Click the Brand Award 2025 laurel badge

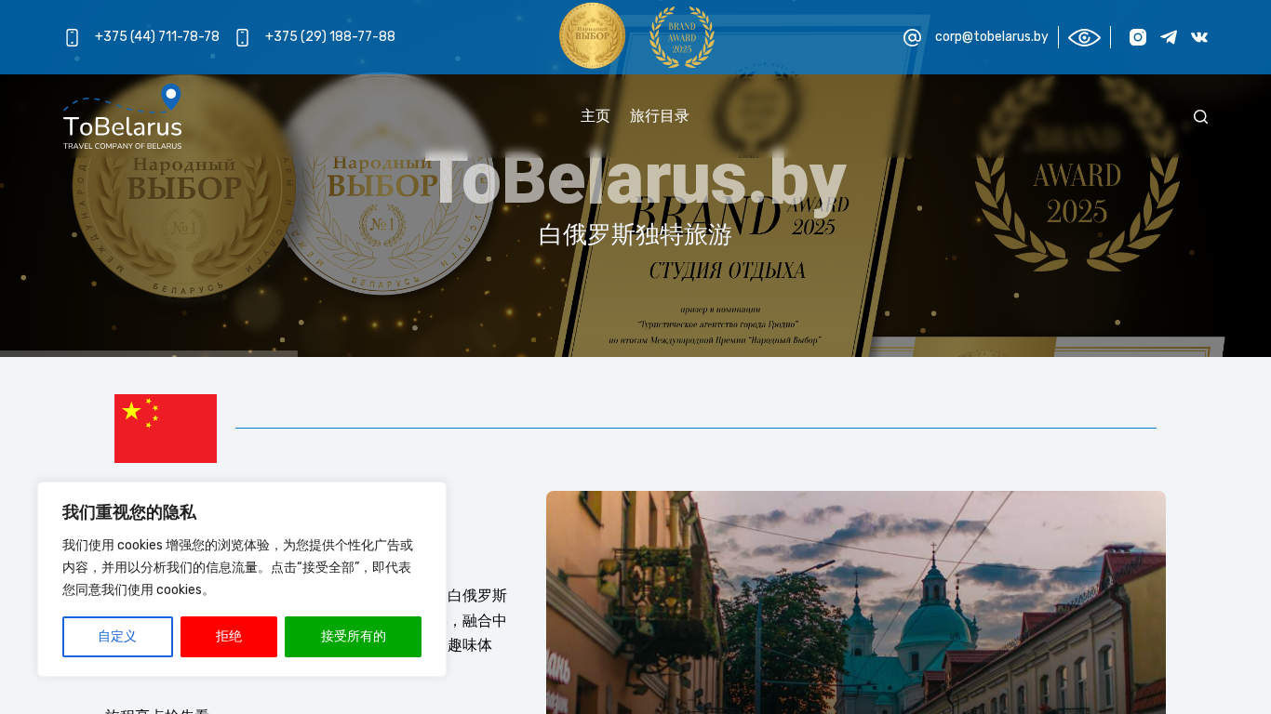[x=682, y=37]
